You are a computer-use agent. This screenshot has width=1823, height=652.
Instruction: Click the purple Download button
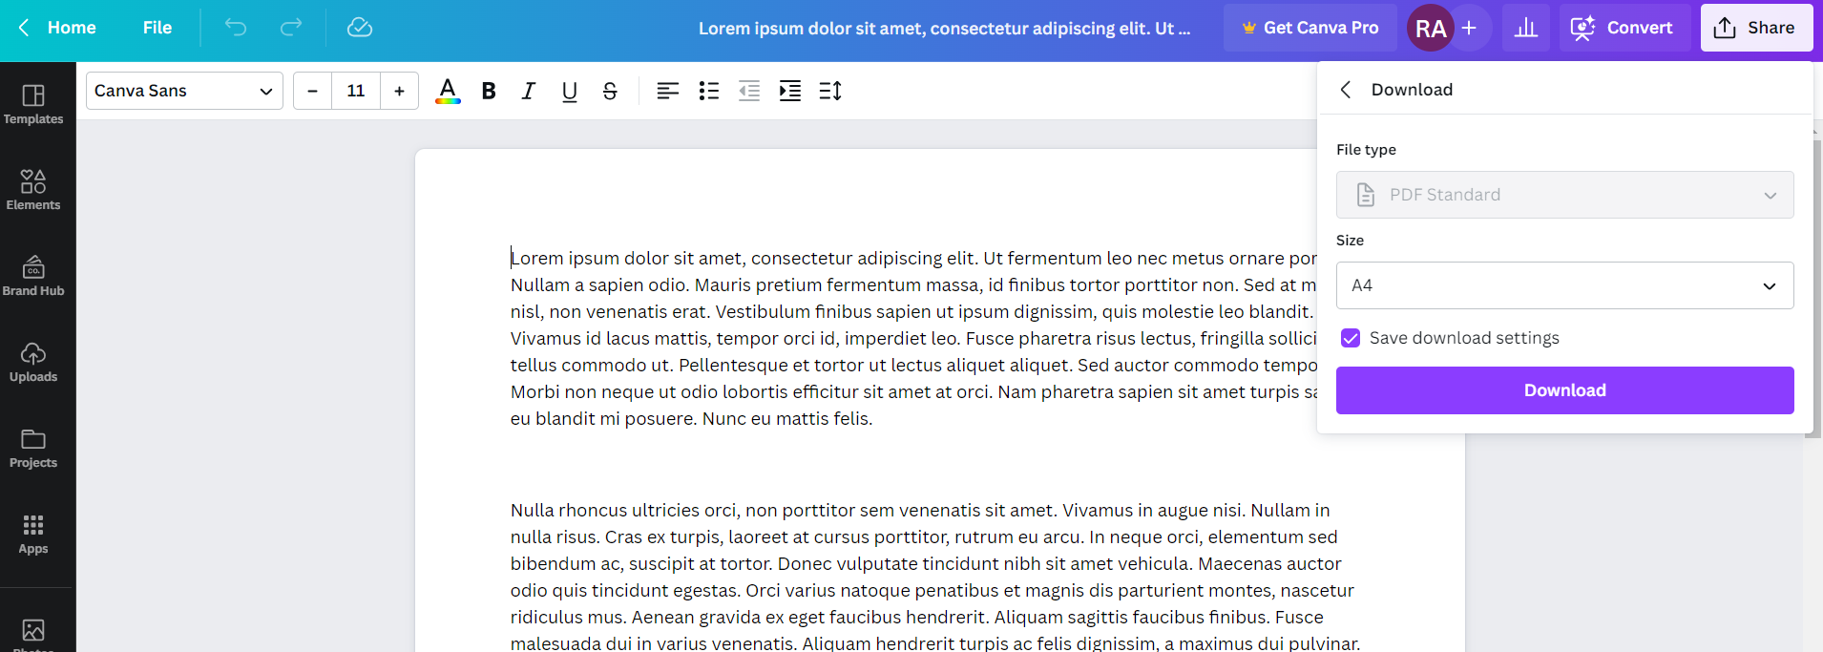click(x=1565, y=390)
